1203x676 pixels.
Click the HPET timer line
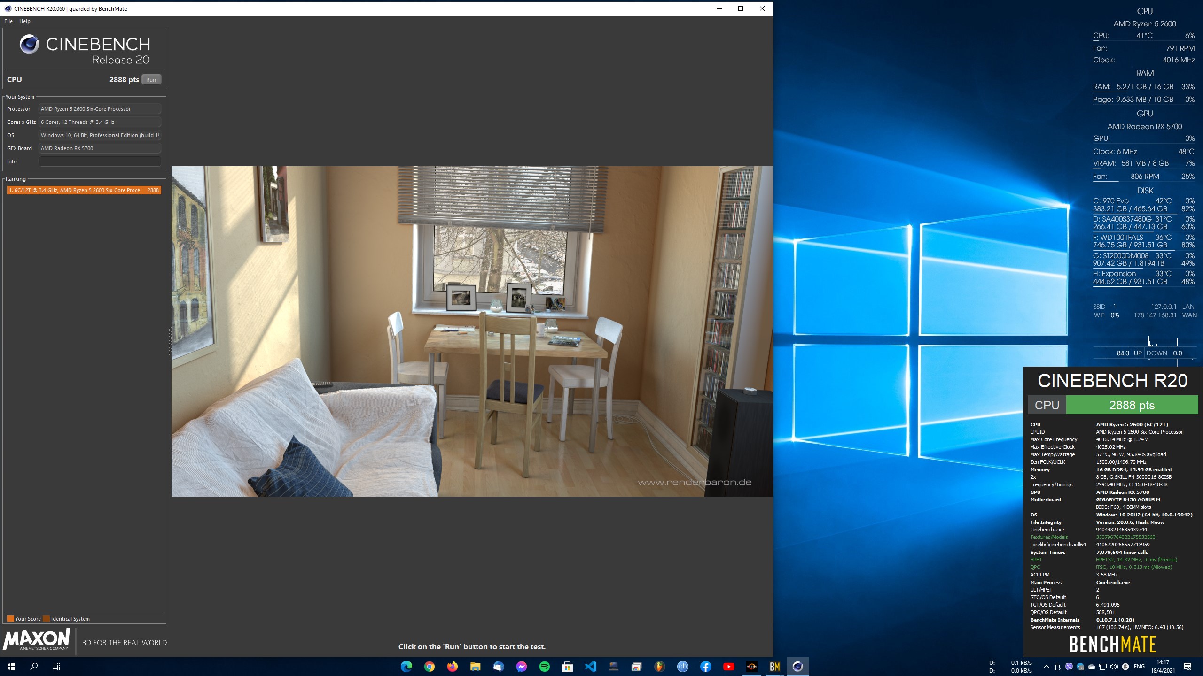click(x=1103, y=560)
